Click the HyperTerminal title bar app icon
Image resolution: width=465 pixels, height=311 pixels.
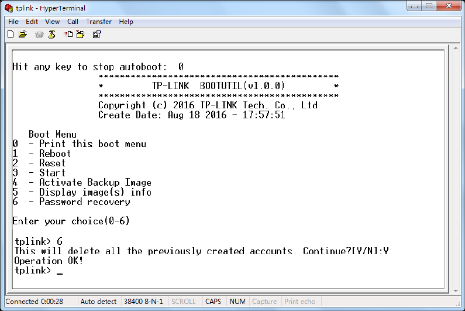pos(9,8)
